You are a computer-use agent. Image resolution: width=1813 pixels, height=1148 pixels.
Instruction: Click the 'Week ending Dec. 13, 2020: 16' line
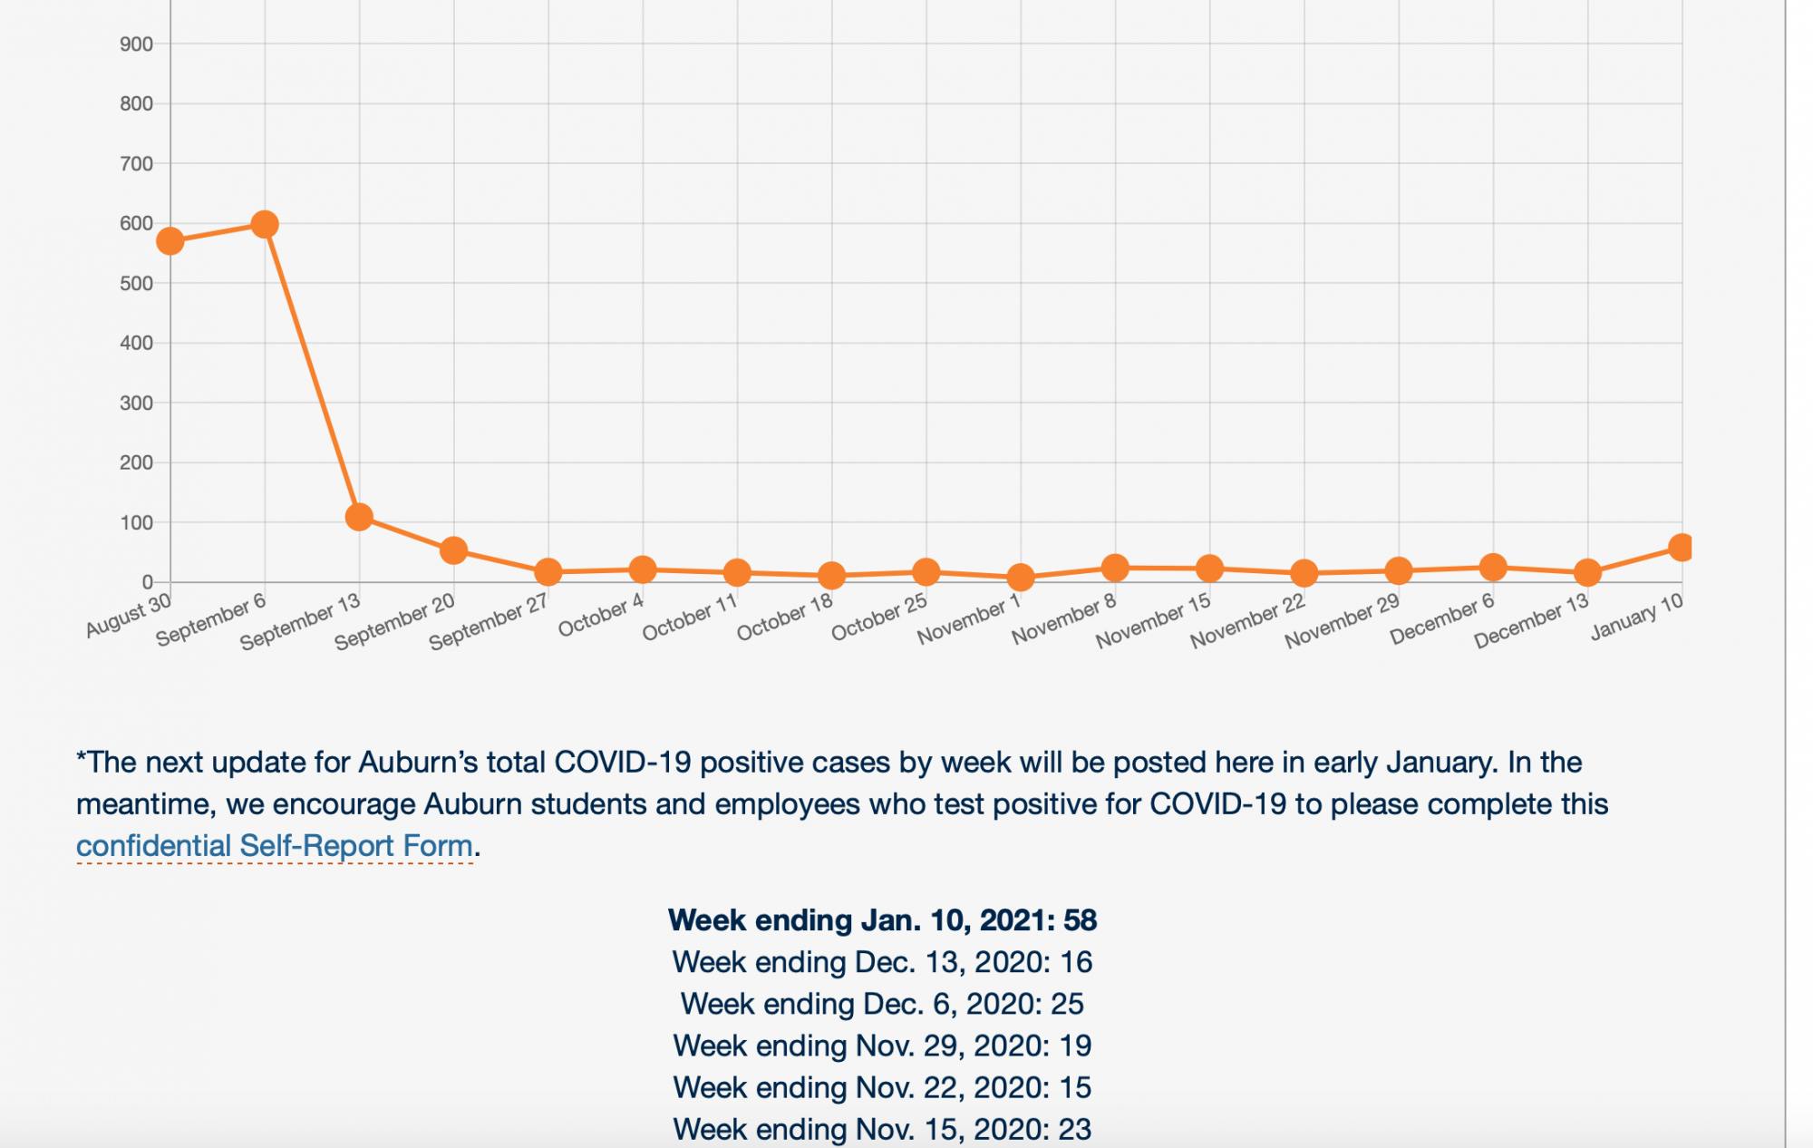pyautogui.click(x=882, y=962)
